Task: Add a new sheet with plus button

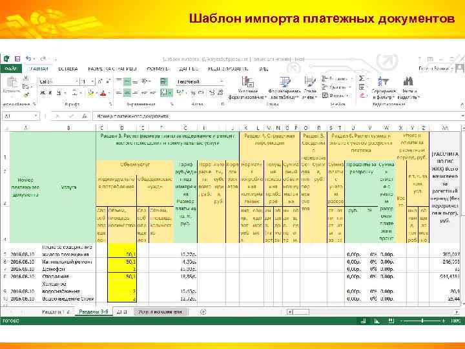Action: click(203, 312)
